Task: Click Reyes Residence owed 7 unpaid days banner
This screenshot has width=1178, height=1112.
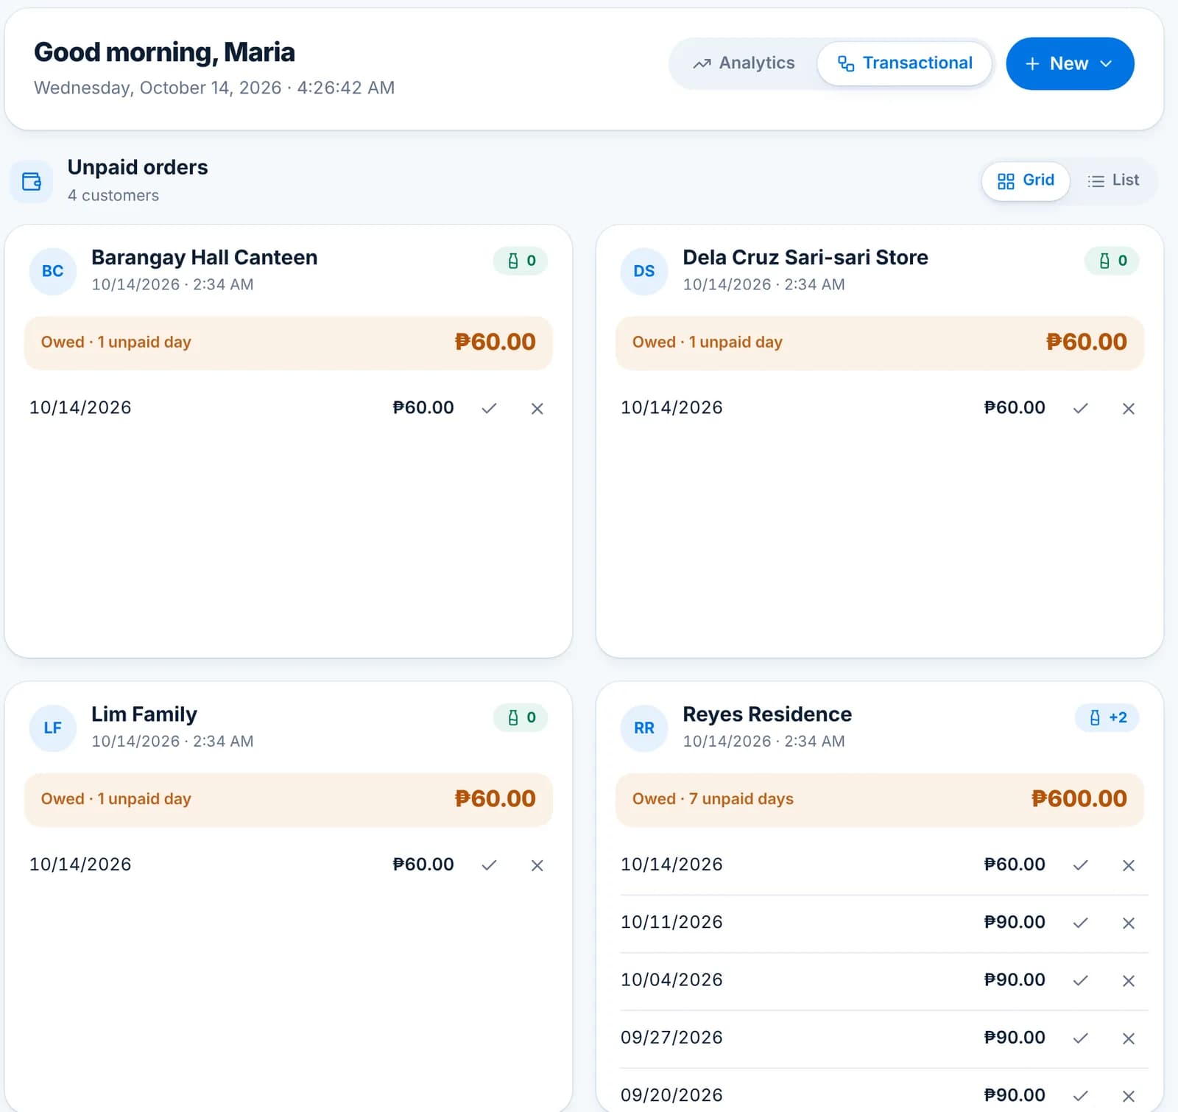Action: 879,799
